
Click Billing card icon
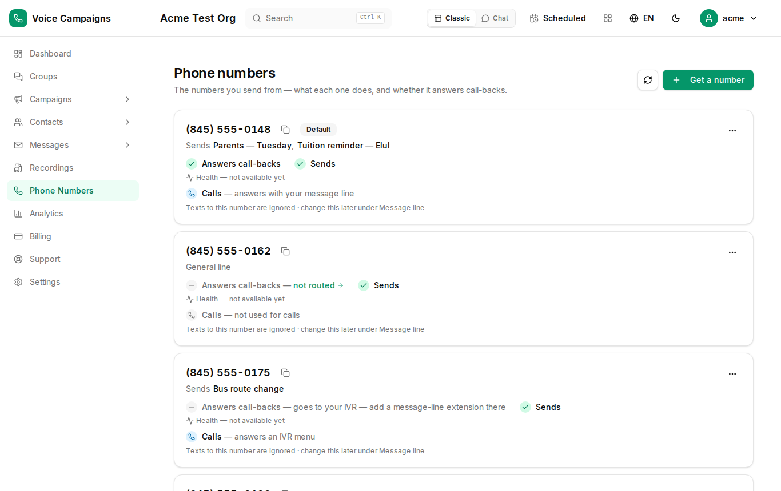click(x=18, y=236)
